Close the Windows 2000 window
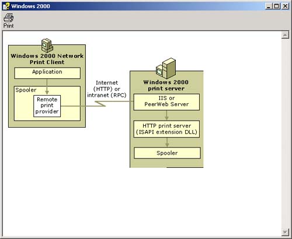Viewport: 292px width, 239px height. (x=285, y=6)
